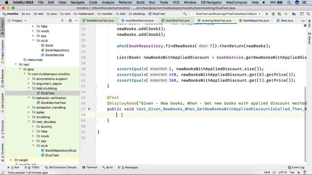The height and width of the screenshot is (175, 312).
Task: Click UTF-8 encoding in status bar
Action: point(282,173)
